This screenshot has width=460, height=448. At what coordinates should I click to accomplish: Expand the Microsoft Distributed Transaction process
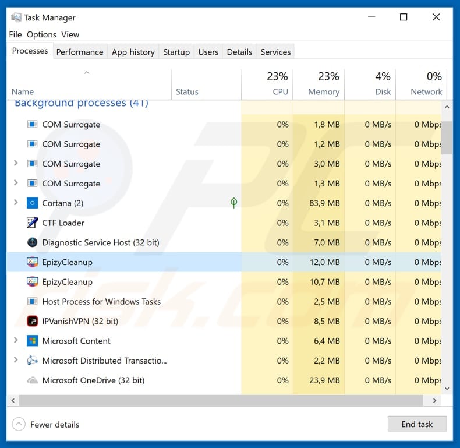16,359
